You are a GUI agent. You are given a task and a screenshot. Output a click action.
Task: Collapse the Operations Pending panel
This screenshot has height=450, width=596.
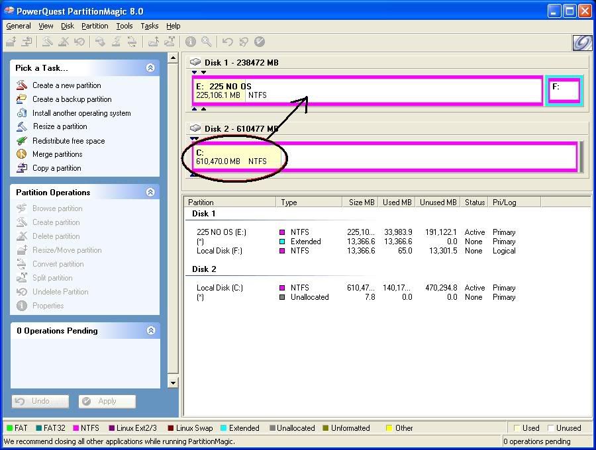click(x=151, y=330)
